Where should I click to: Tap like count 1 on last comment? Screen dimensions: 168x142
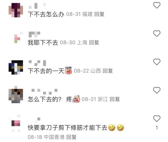click(157, 128)
